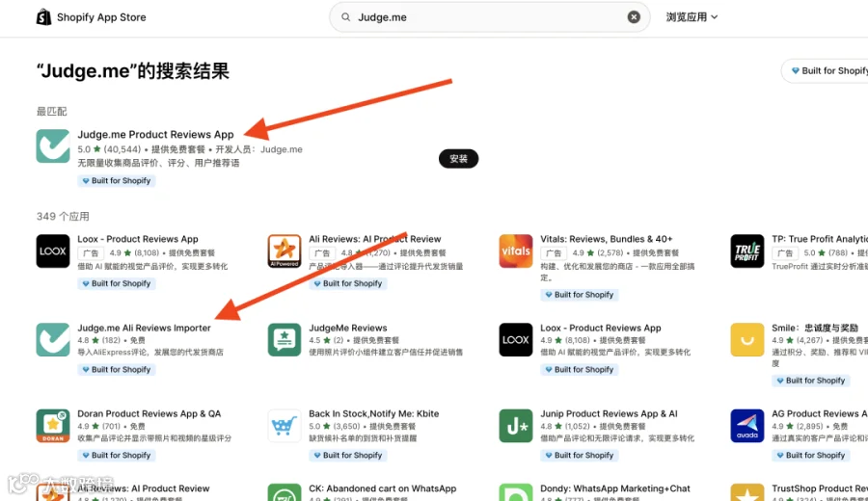Click description "无限量收集商品评价、评分、用户推荐语"

[158, 163]
